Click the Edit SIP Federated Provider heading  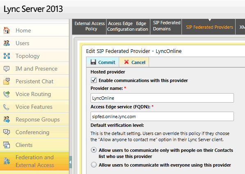[134, 51]
